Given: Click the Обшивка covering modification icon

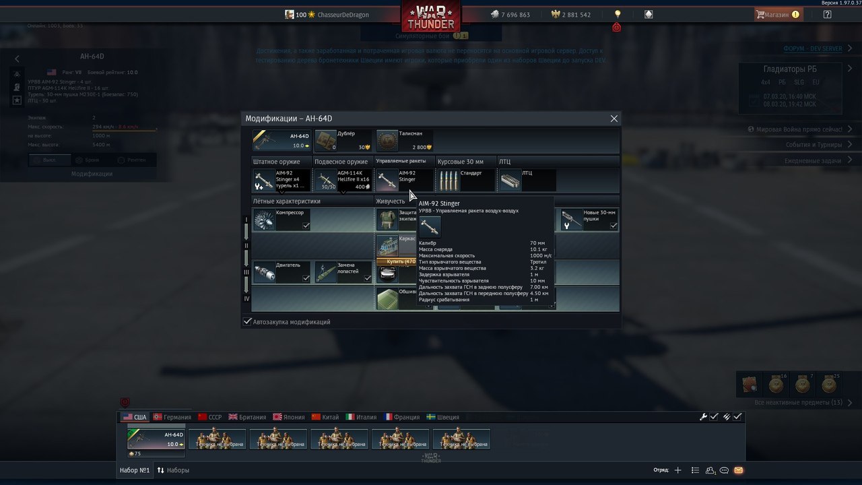Looking at the screenshot, I should point(387,298).
